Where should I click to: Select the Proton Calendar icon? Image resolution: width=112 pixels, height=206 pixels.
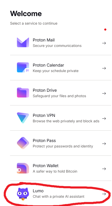tap(23, 67)
